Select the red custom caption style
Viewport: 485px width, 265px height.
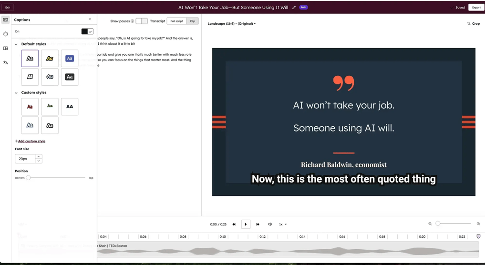[x=30, y=107]
